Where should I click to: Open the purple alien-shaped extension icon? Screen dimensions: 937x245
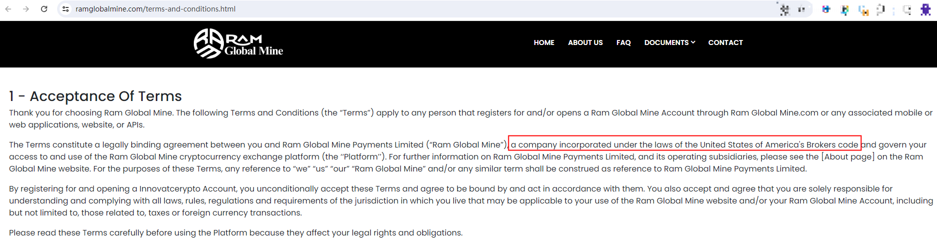(x=925, y=9)
